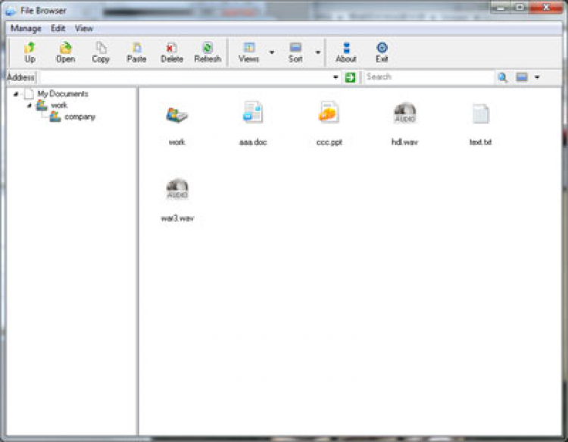
Task: Maximize the File Browser window
Action: [x=520, y=8]
